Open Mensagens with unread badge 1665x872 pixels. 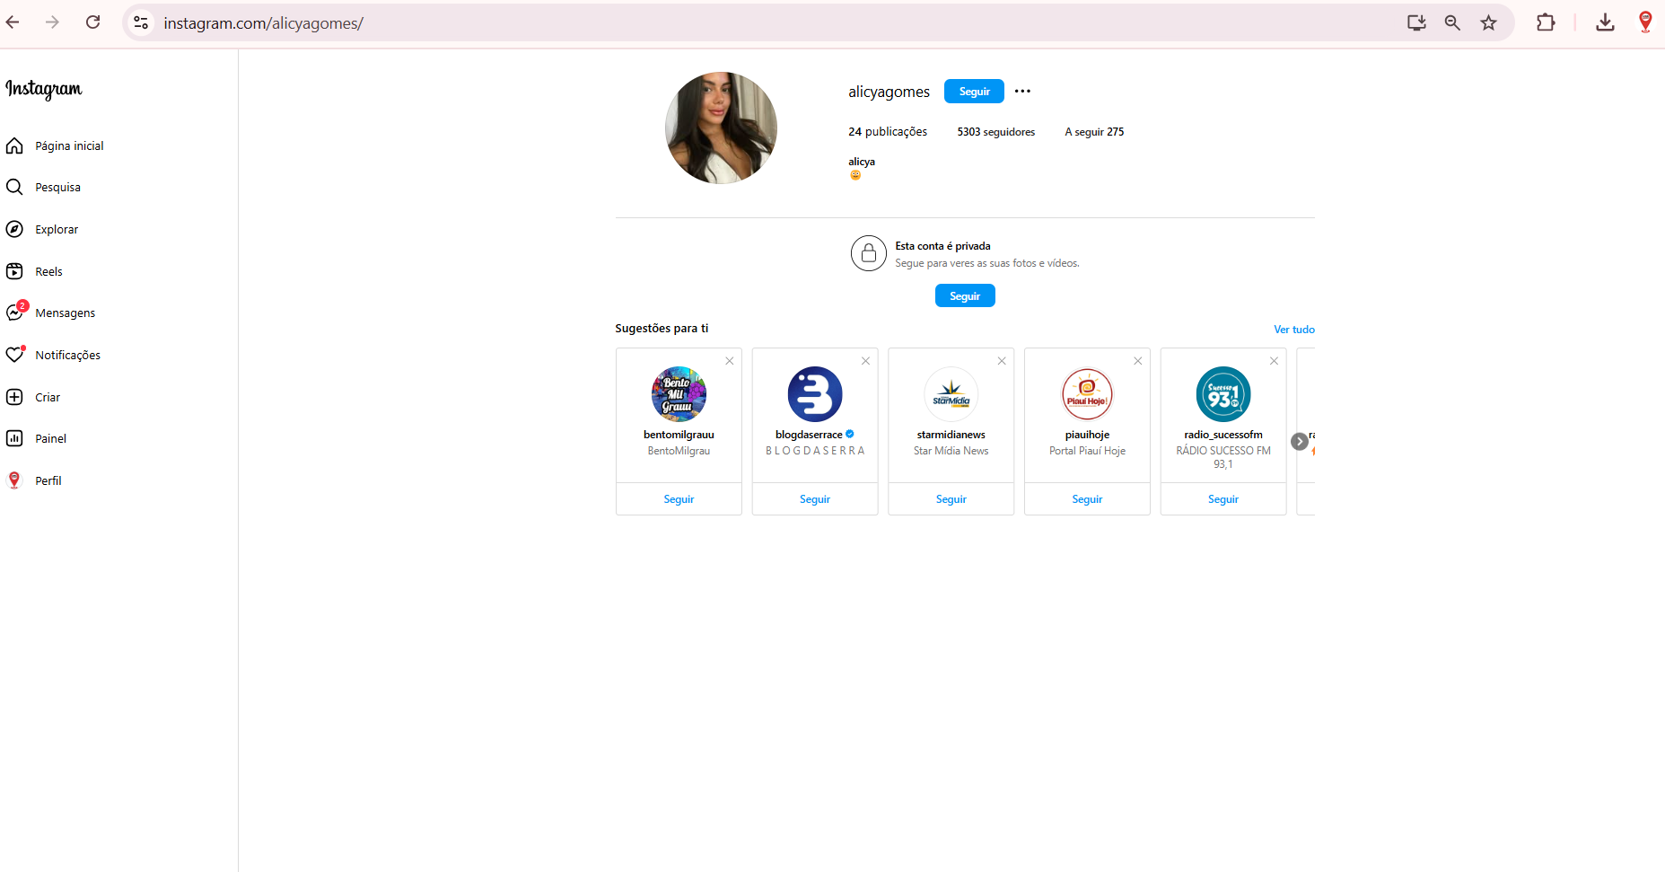pyautogui.click(x=15, y=313)
